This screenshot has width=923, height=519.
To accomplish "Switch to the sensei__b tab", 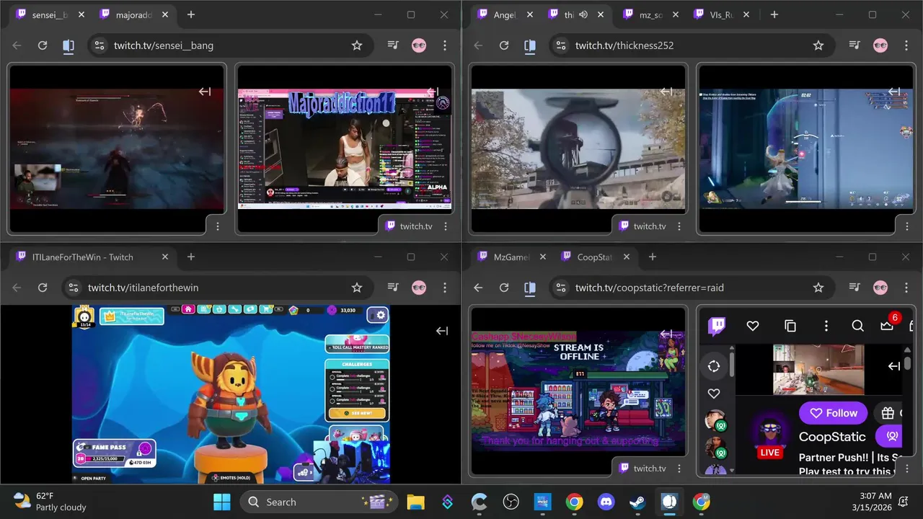I will (50, 15).
